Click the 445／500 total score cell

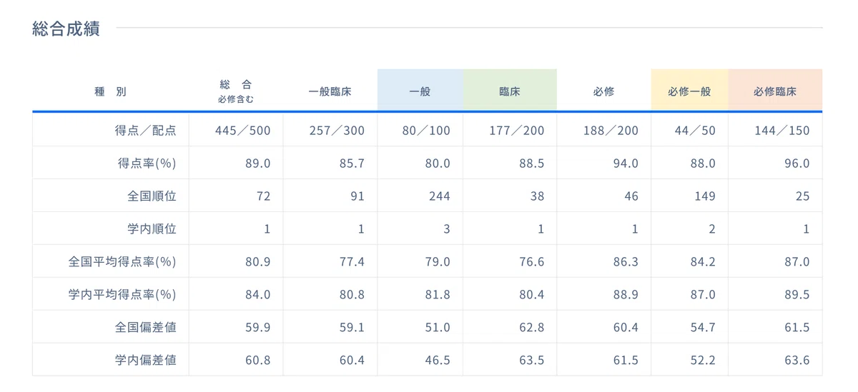pos(236,131)
